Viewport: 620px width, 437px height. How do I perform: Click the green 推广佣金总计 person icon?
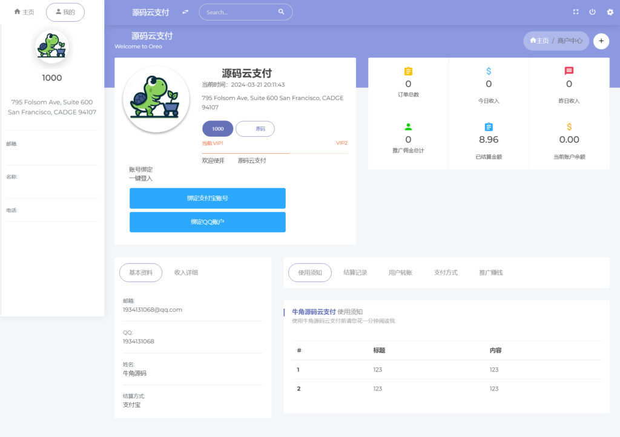tap(407, 127)
